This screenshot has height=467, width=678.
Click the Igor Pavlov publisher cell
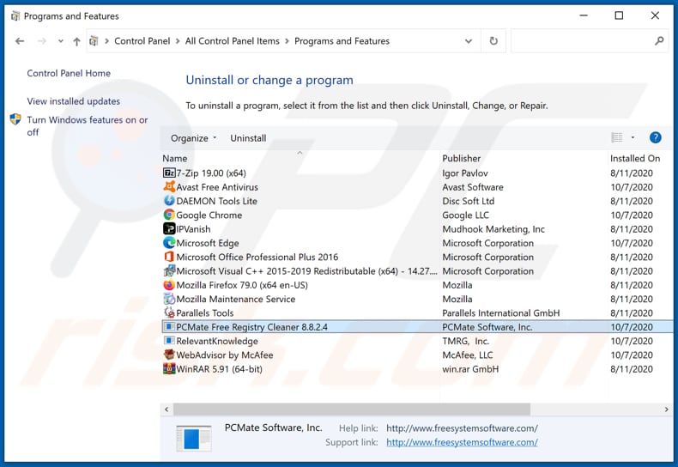[465, 173]
